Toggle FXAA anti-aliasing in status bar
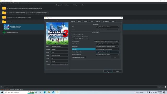Image resolution: width=167 pixels, height=94 pixels. [x=21, y=90]
